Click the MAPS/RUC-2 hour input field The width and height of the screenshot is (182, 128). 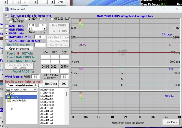40,37
